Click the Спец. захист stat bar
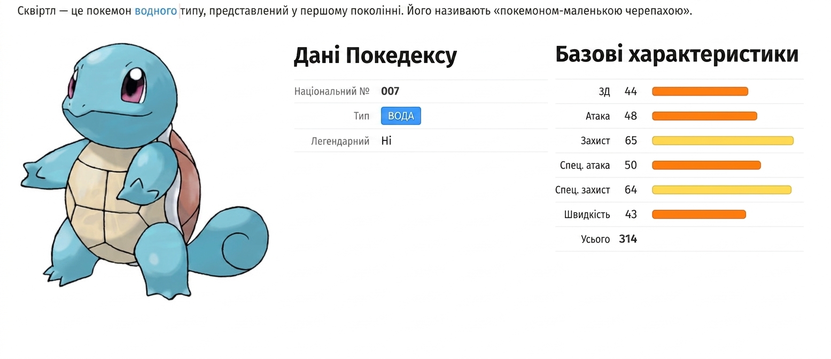Image resolution: width=831 pixels, height=359 pixels. [x=721, y=190]
